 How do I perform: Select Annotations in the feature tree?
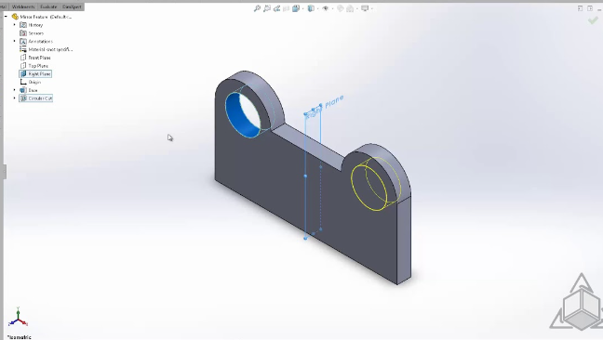[x=40, y=41]
